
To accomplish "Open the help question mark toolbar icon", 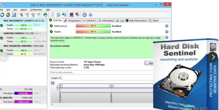I will pyautogui.click(x=84, y=15).
